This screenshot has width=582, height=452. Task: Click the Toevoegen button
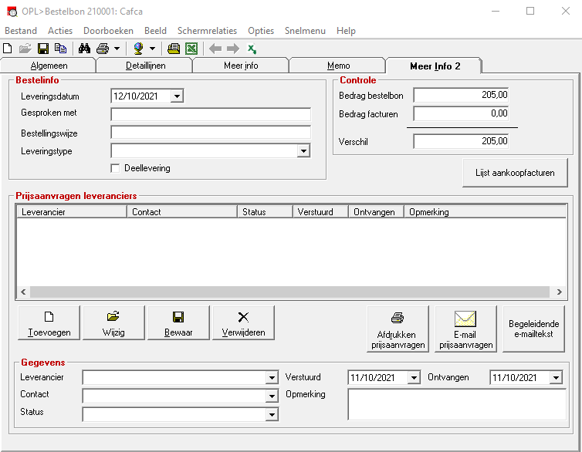[49, 323]
